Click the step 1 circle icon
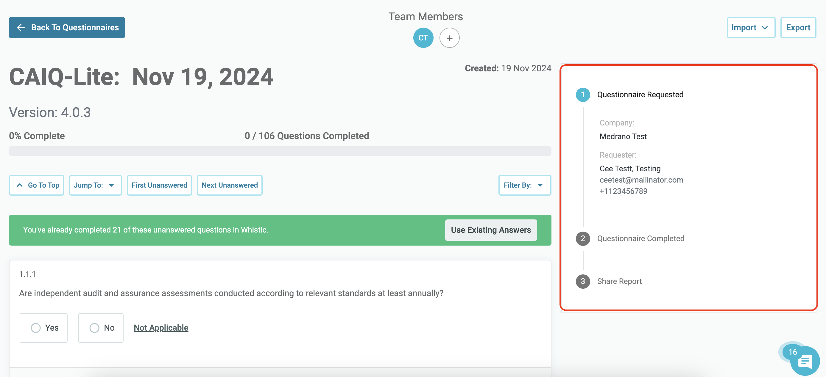 583,95
